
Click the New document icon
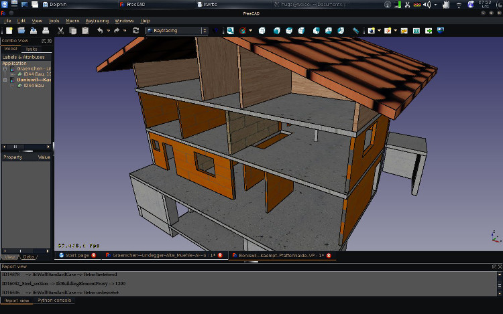[9, 31]
